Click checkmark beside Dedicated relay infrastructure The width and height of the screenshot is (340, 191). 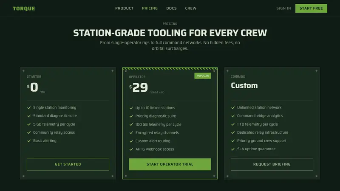(x=233, y=132)
